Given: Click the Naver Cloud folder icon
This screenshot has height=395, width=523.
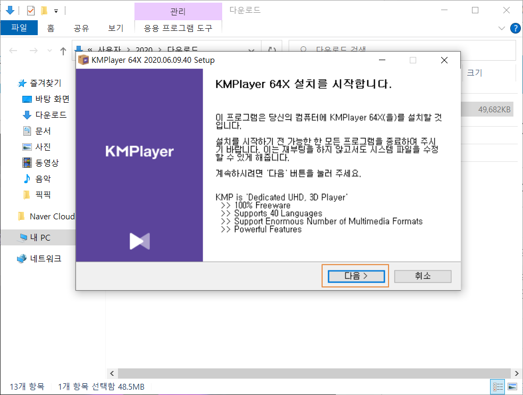Looking at the screenshot, I should click(x=21, y=217).
